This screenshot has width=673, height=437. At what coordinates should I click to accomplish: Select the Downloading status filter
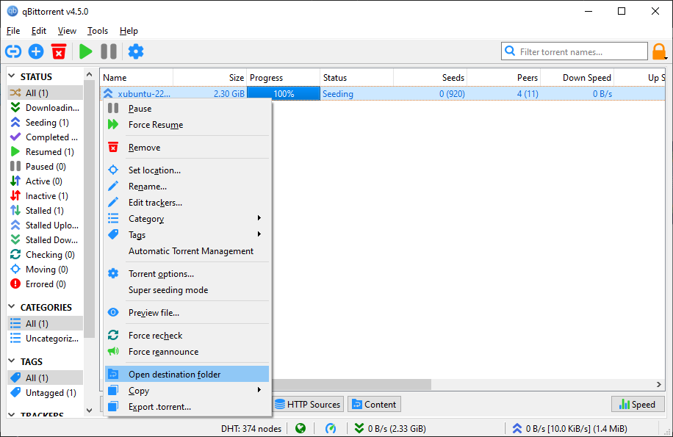[46, 108]
